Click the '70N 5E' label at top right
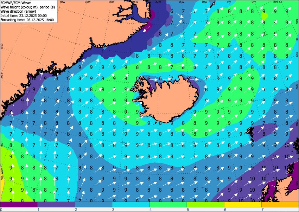The image size is (299, 212). tap(278, 2)
